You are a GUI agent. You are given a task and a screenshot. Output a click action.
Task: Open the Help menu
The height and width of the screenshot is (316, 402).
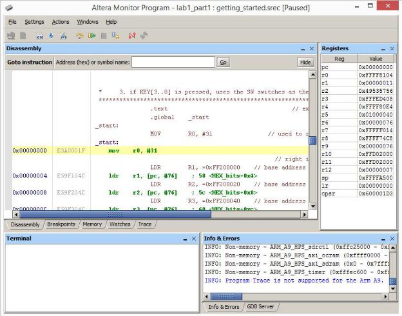[x=111, y=22]
